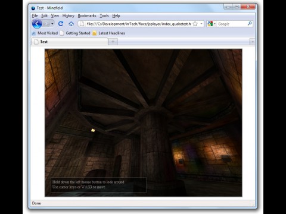Click the magnifier search icon
The width and height of the screenshot is (286, 214).
[x=250, y=24]
